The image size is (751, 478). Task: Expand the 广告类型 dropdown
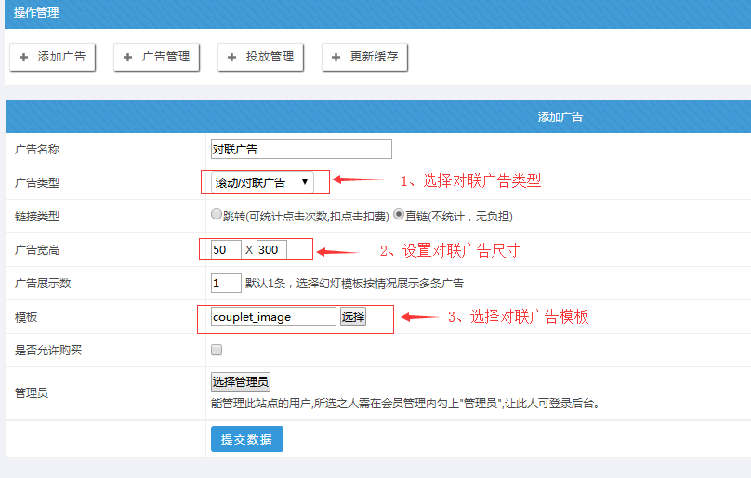(262, 182)
